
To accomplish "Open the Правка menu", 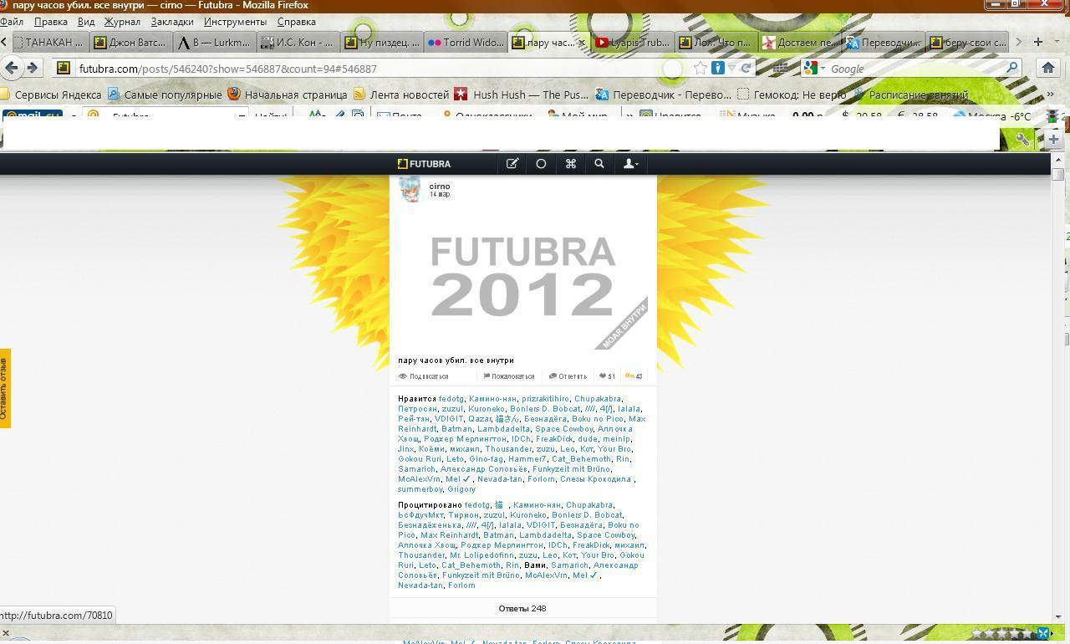I will click(x=51, y=22).
